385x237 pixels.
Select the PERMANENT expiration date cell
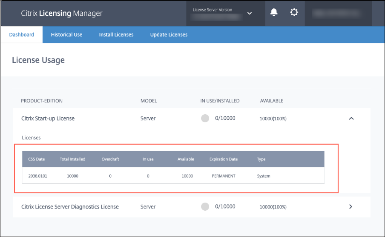coord(223,176)
